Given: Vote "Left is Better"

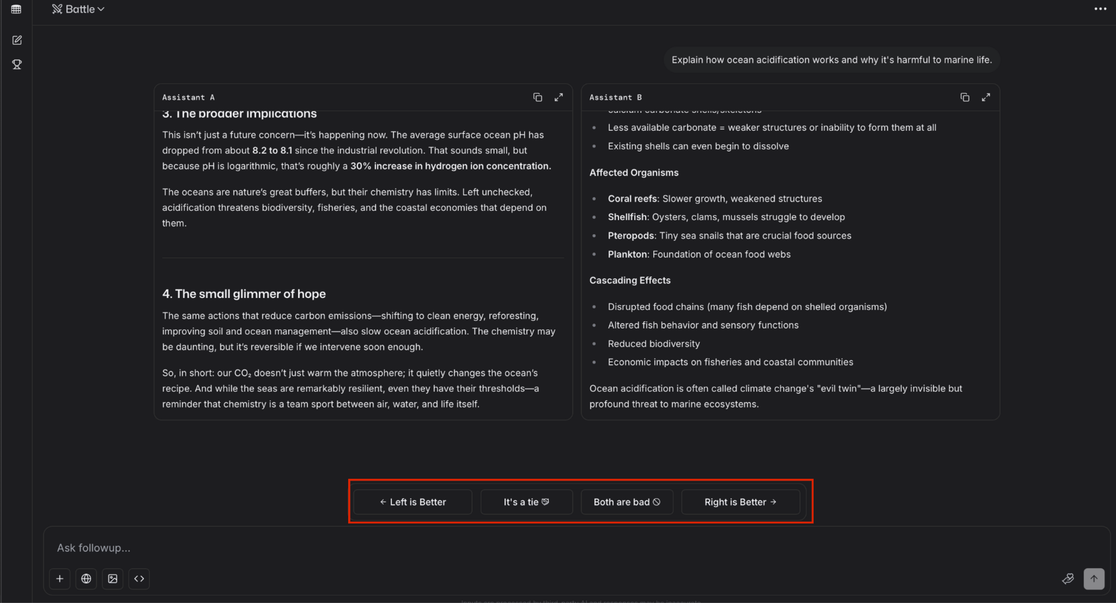Looking at the screenshot, I should click(x=413, y=502).
